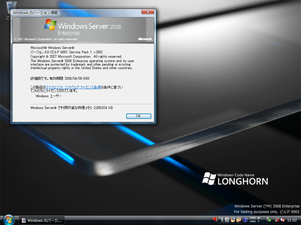The height and width of the screenshot is (225, 301).
Task: Toggle the CAPS lock indicator
Action: coord(252,218)
